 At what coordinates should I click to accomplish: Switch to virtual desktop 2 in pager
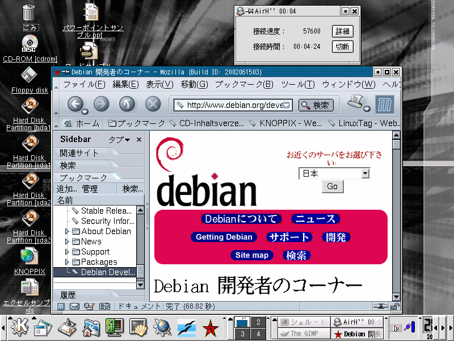tap(258, 322)
